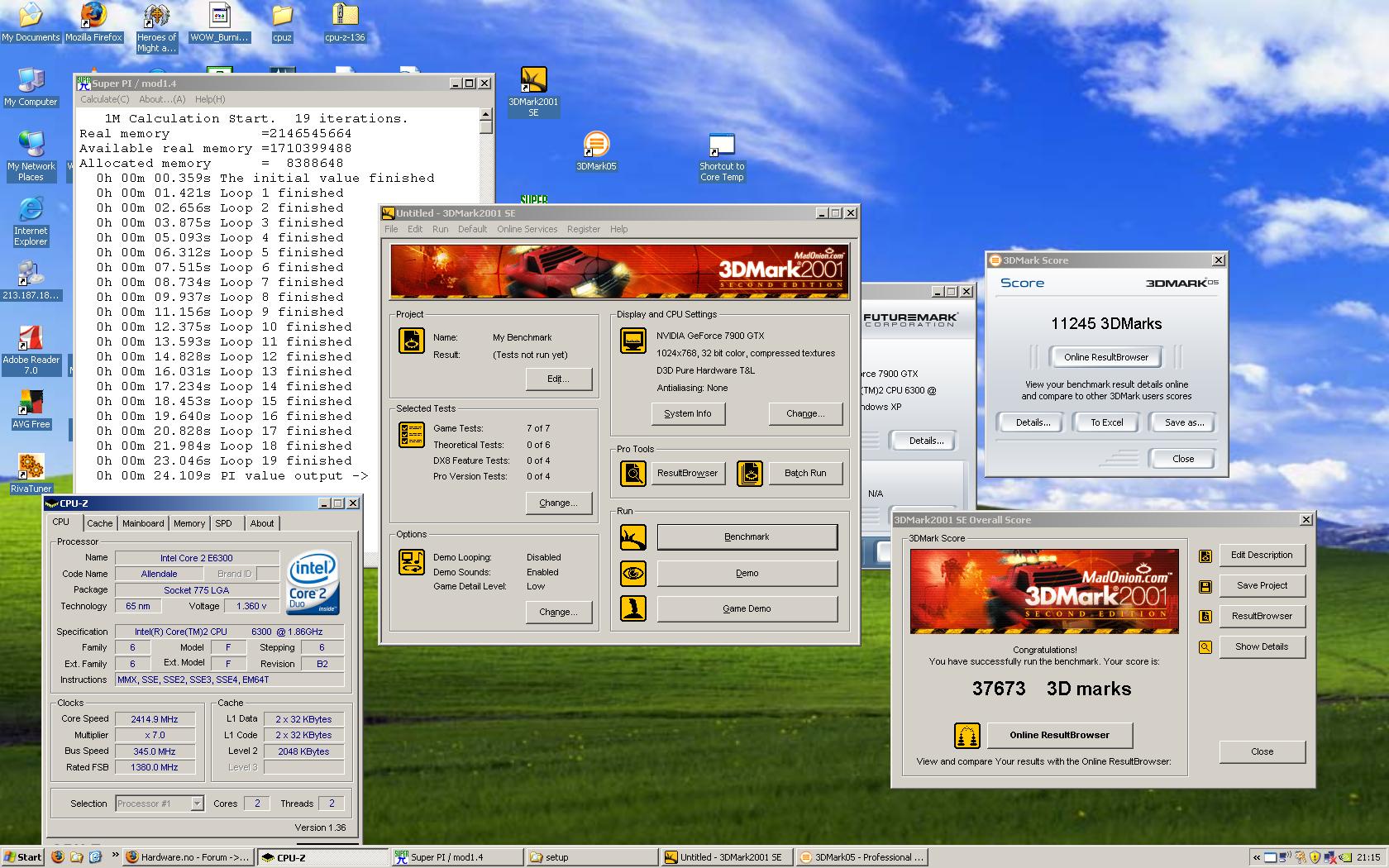Click the Edit Description icon in Overall Score
Viewport: 1389px width, 868px height.
click(1205, 556)
